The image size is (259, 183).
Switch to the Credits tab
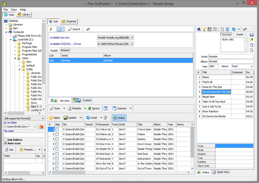tap(239, 35)
